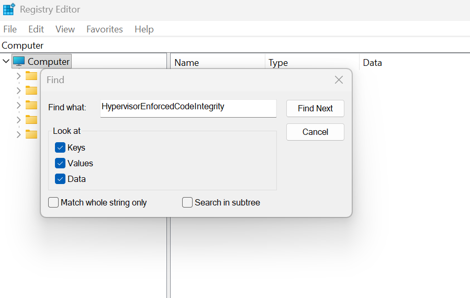The image size is (470, 298).
Task: Click the first folder icon under Computer
Action: (x=31, y=76)
